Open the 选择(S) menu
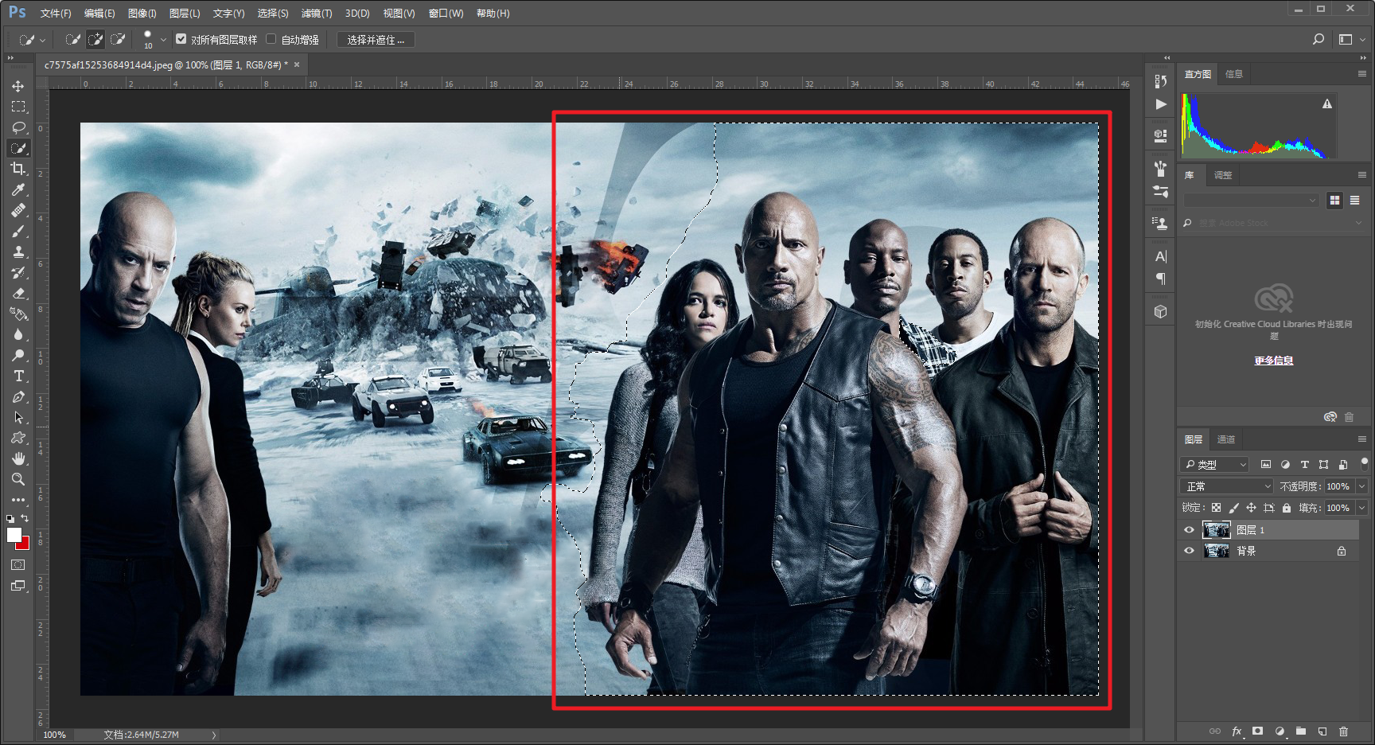Image resolution: width=1375 pixels, height=745 pixels. tap(273, 14)
